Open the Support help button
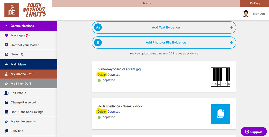Viewport: 269px width, 137px height. 254,132
